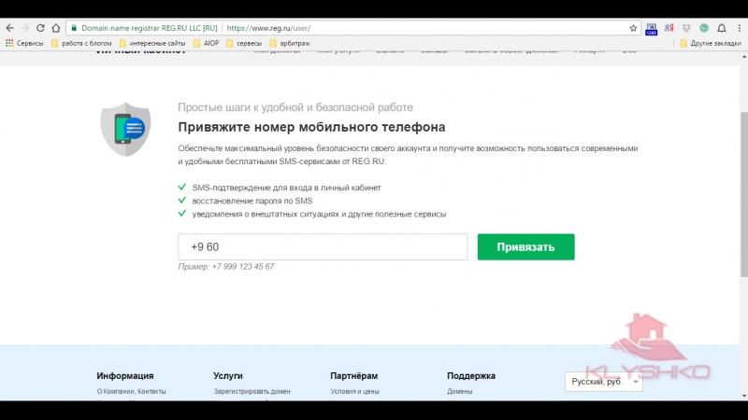Open the 'сервесы' bookmark folder
Screen dimensions: 748x420
244,43
